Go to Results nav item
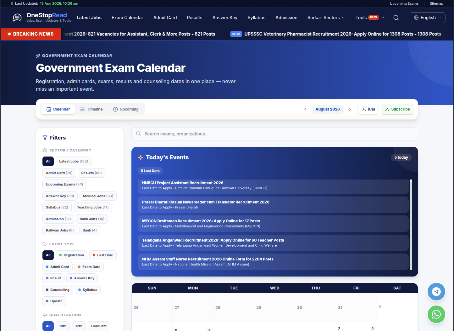This screenshot has width=454, height=331. click(x=195, y=18)
